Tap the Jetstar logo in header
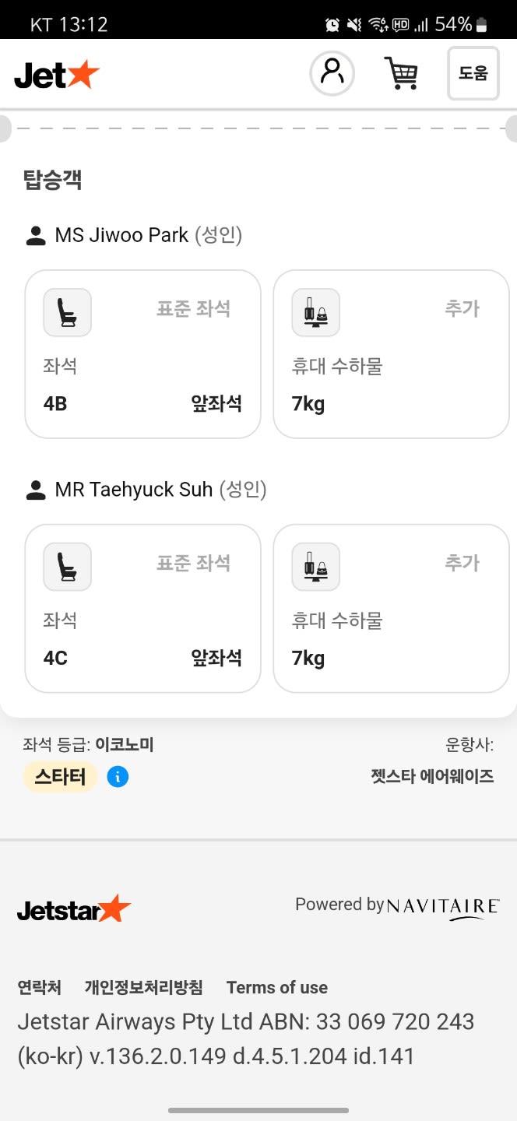517x1121 pixels. [57, 74]
